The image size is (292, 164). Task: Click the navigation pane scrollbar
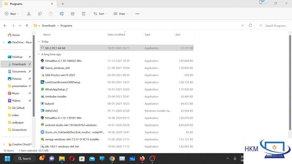(x=34, y=76)
